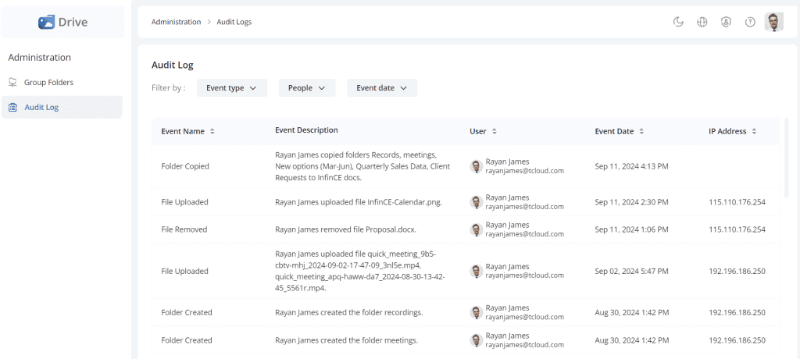Toggle dark mode moon icon

coord(678,22)
